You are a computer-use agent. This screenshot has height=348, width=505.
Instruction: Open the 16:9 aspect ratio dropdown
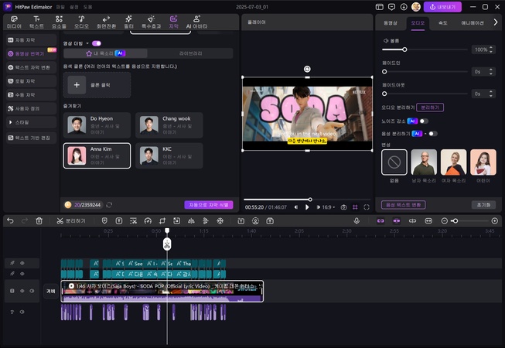coord(329,207)
